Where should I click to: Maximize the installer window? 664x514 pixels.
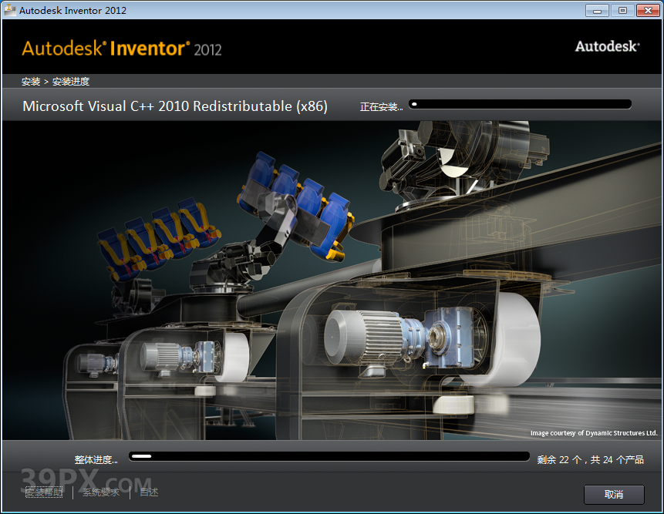click(622, 10)
